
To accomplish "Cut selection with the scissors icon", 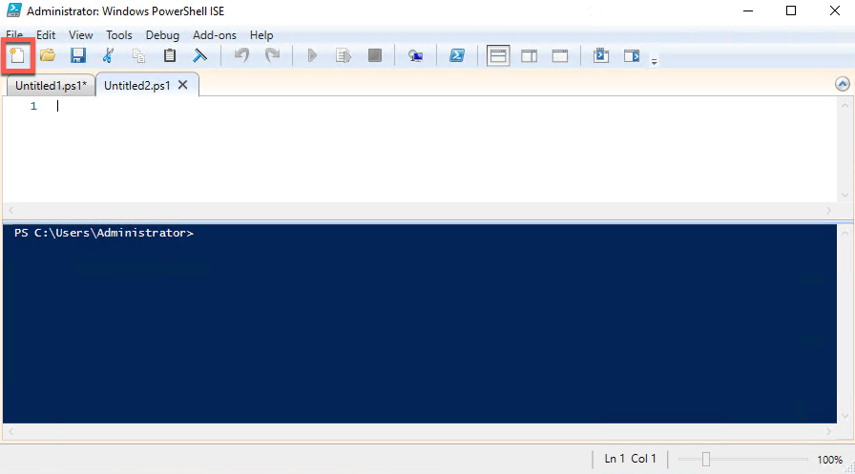I will tap(108, 55).
